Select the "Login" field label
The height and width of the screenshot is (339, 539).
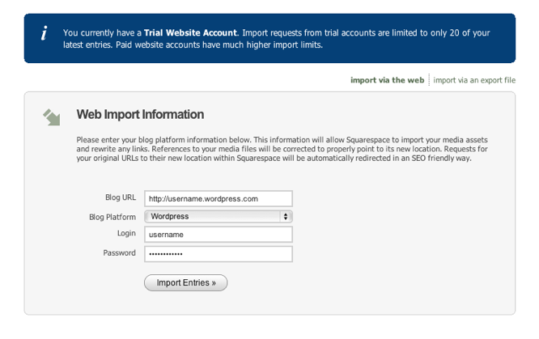[x=125, y=233]
